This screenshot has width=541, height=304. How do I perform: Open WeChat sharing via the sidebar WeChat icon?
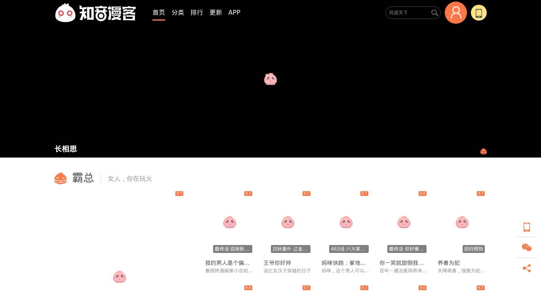(527, 248)
